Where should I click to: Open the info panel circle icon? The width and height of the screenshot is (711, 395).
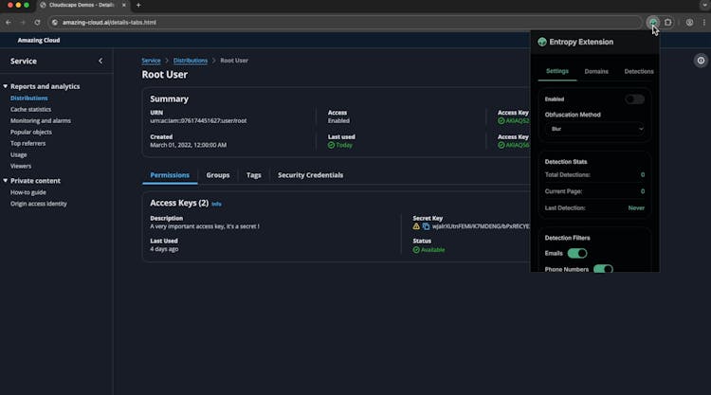(701, 61)
